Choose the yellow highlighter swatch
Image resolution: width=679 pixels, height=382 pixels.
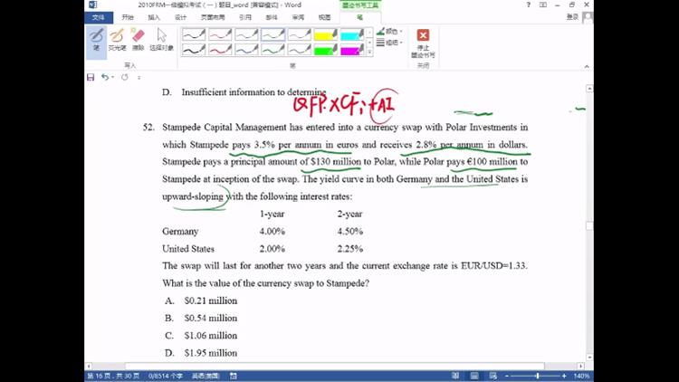point(326,34)
